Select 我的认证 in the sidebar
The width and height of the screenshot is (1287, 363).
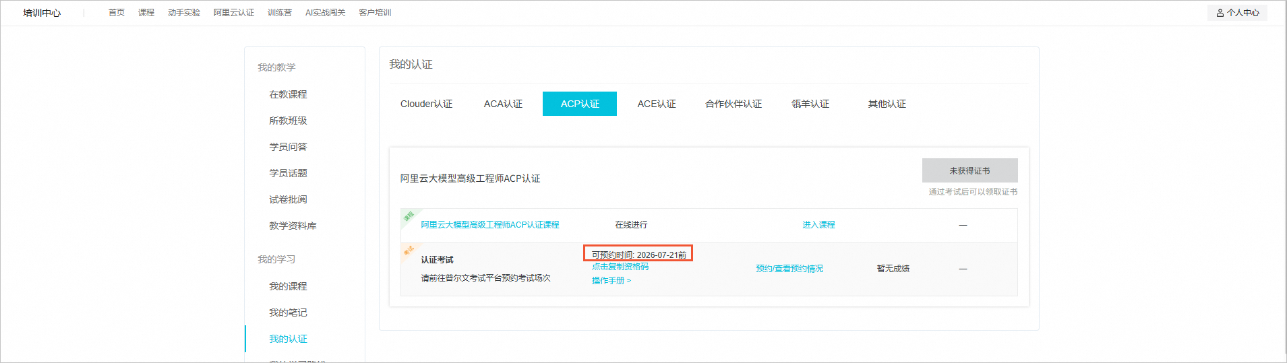tap(288, 339)
